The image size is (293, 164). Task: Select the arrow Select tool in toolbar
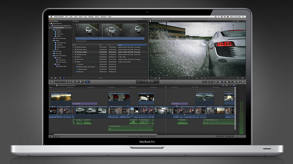pyautogui.click(x=87, y=82)
